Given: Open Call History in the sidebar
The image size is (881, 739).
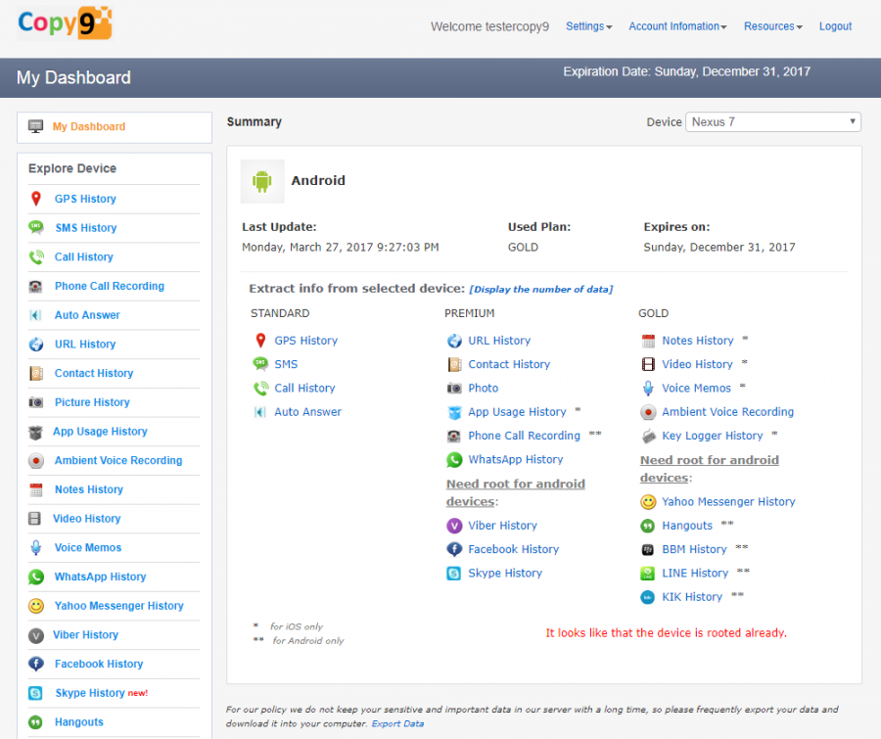Looking at the screenshot, I should (84, 256).
